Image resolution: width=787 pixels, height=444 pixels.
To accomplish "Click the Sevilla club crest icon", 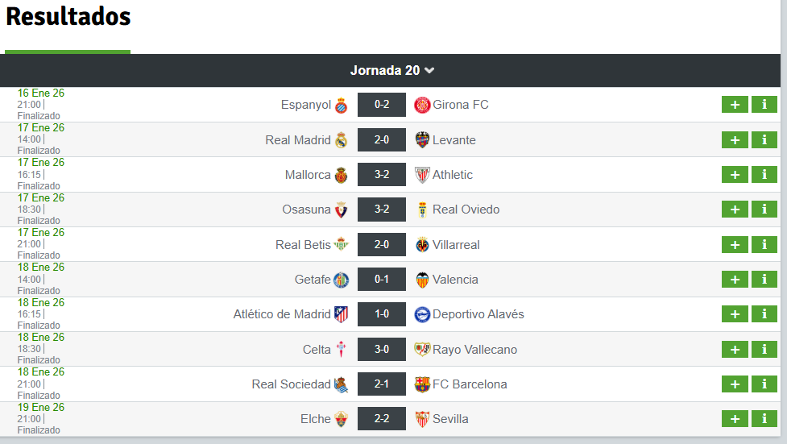I will tap(422, 419).
